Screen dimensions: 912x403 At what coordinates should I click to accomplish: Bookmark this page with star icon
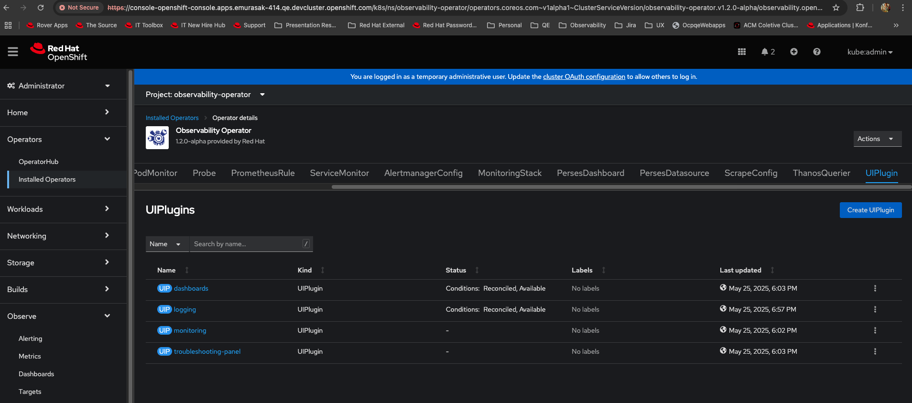[x=836, y=8]
